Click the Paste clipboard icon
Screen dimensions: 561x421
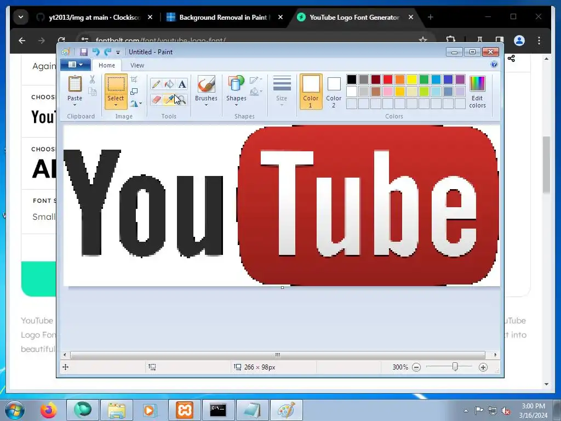coord(75,84)
